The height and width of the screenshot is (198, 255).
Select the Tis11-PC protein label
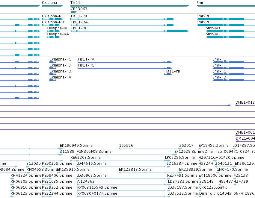coord(86,65)
